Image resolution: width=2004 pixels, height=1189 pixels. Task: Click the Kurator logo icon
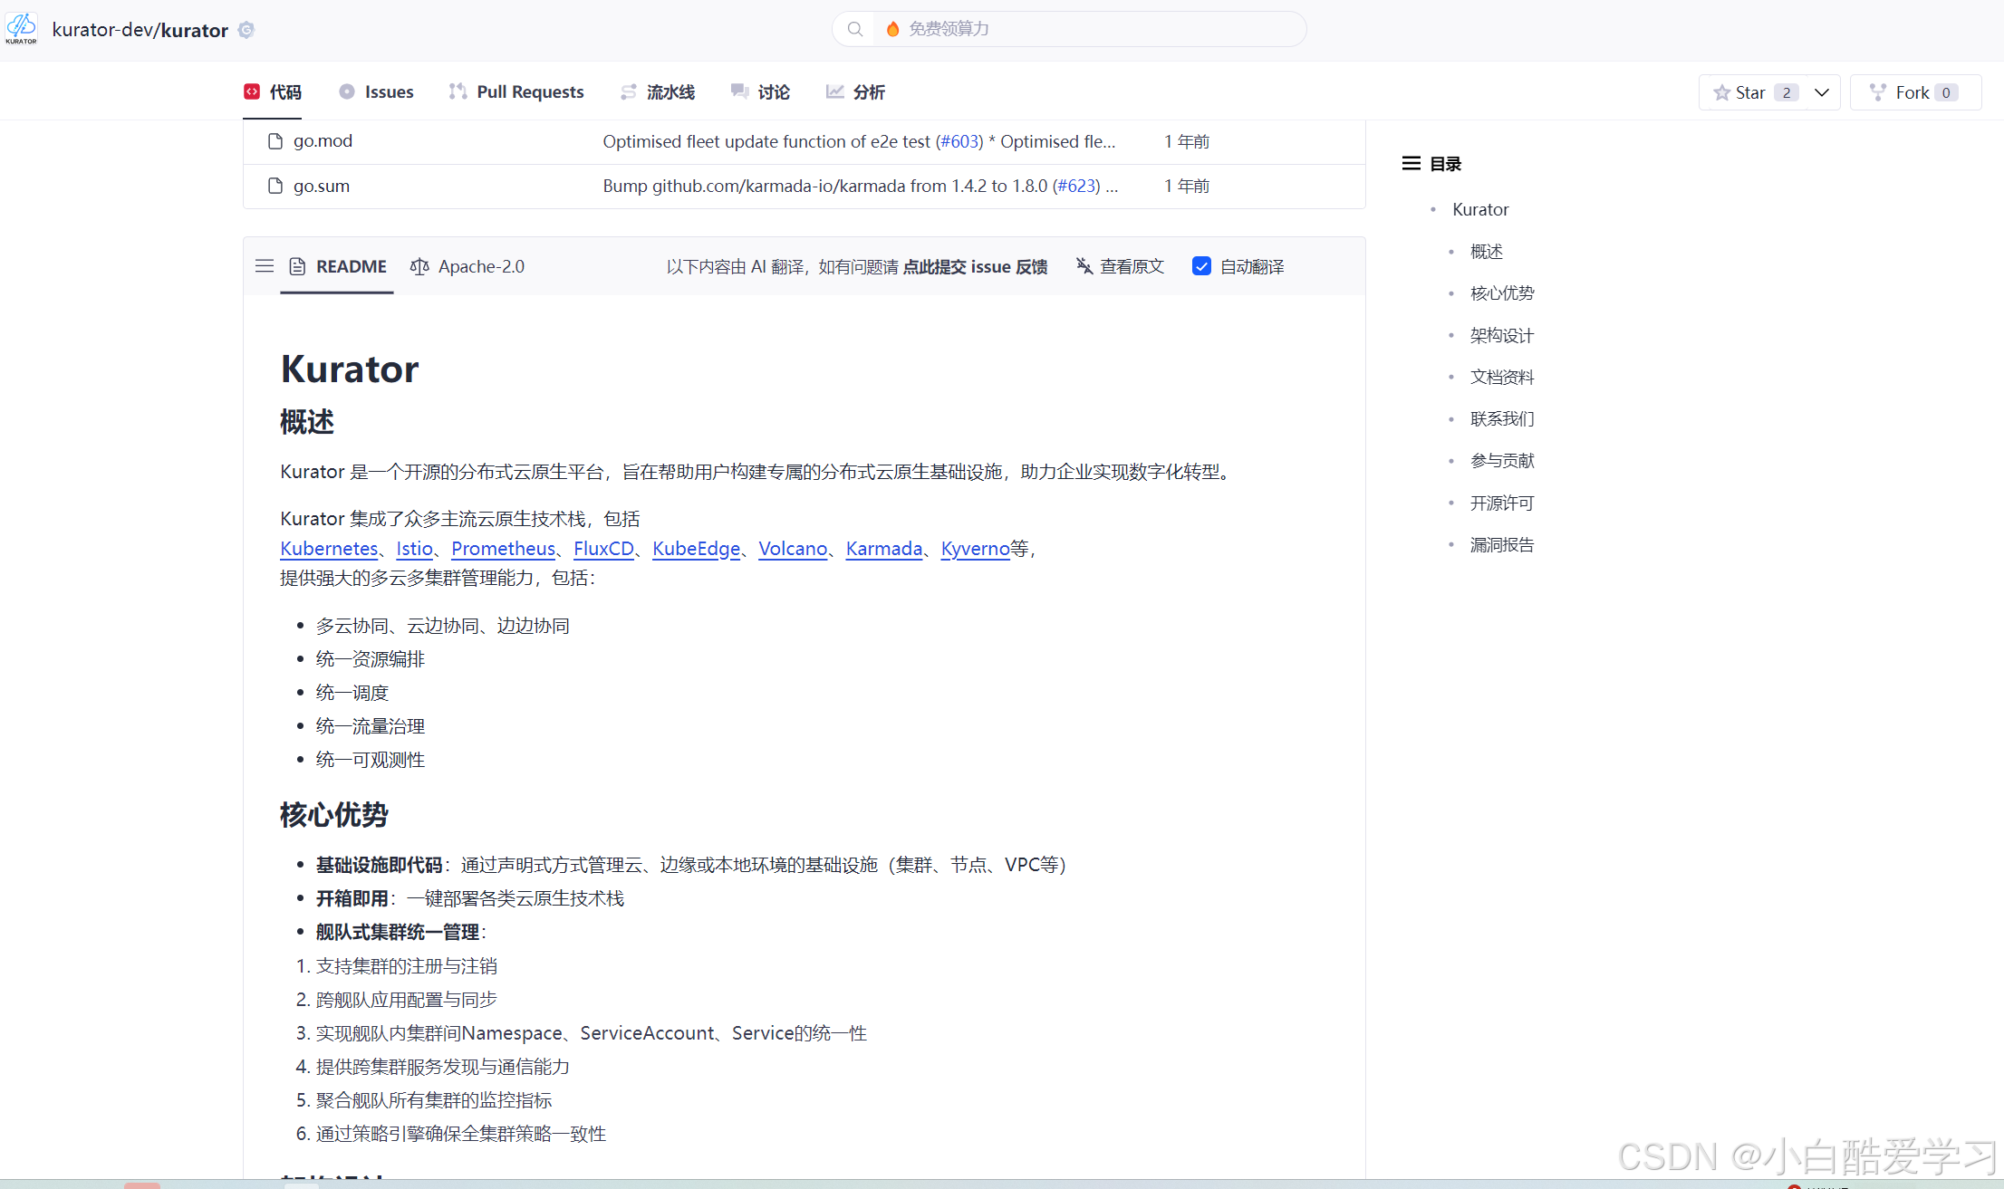pos(21,28)
